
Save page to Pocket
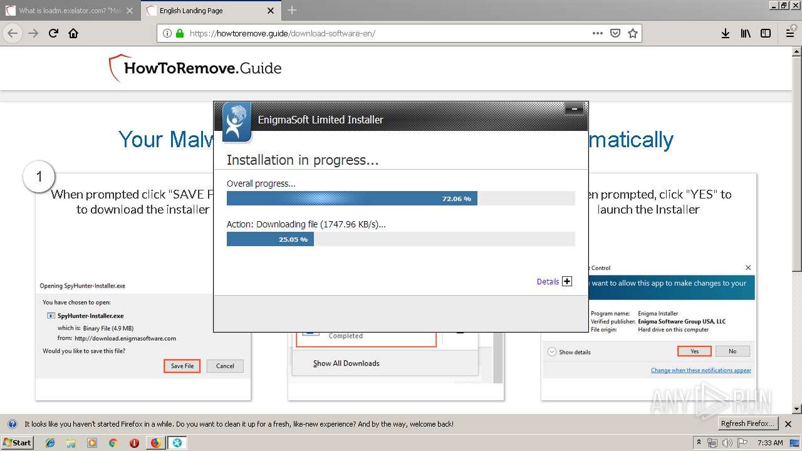[615, 33]
